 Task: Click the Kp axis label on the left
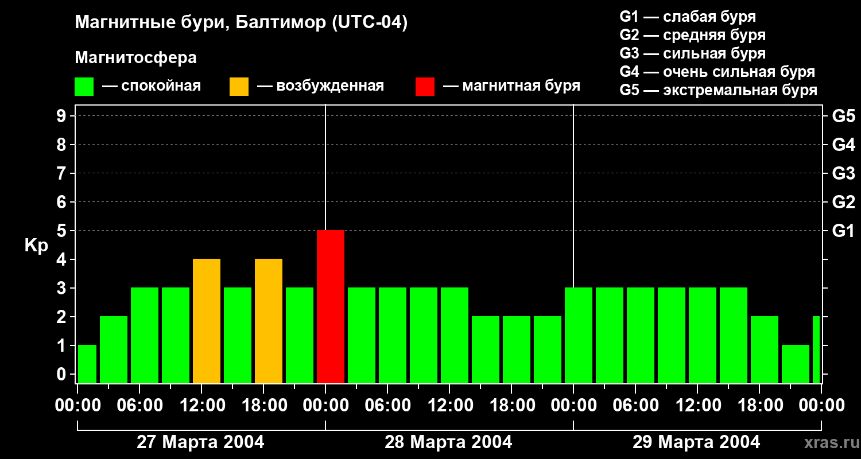36,246
